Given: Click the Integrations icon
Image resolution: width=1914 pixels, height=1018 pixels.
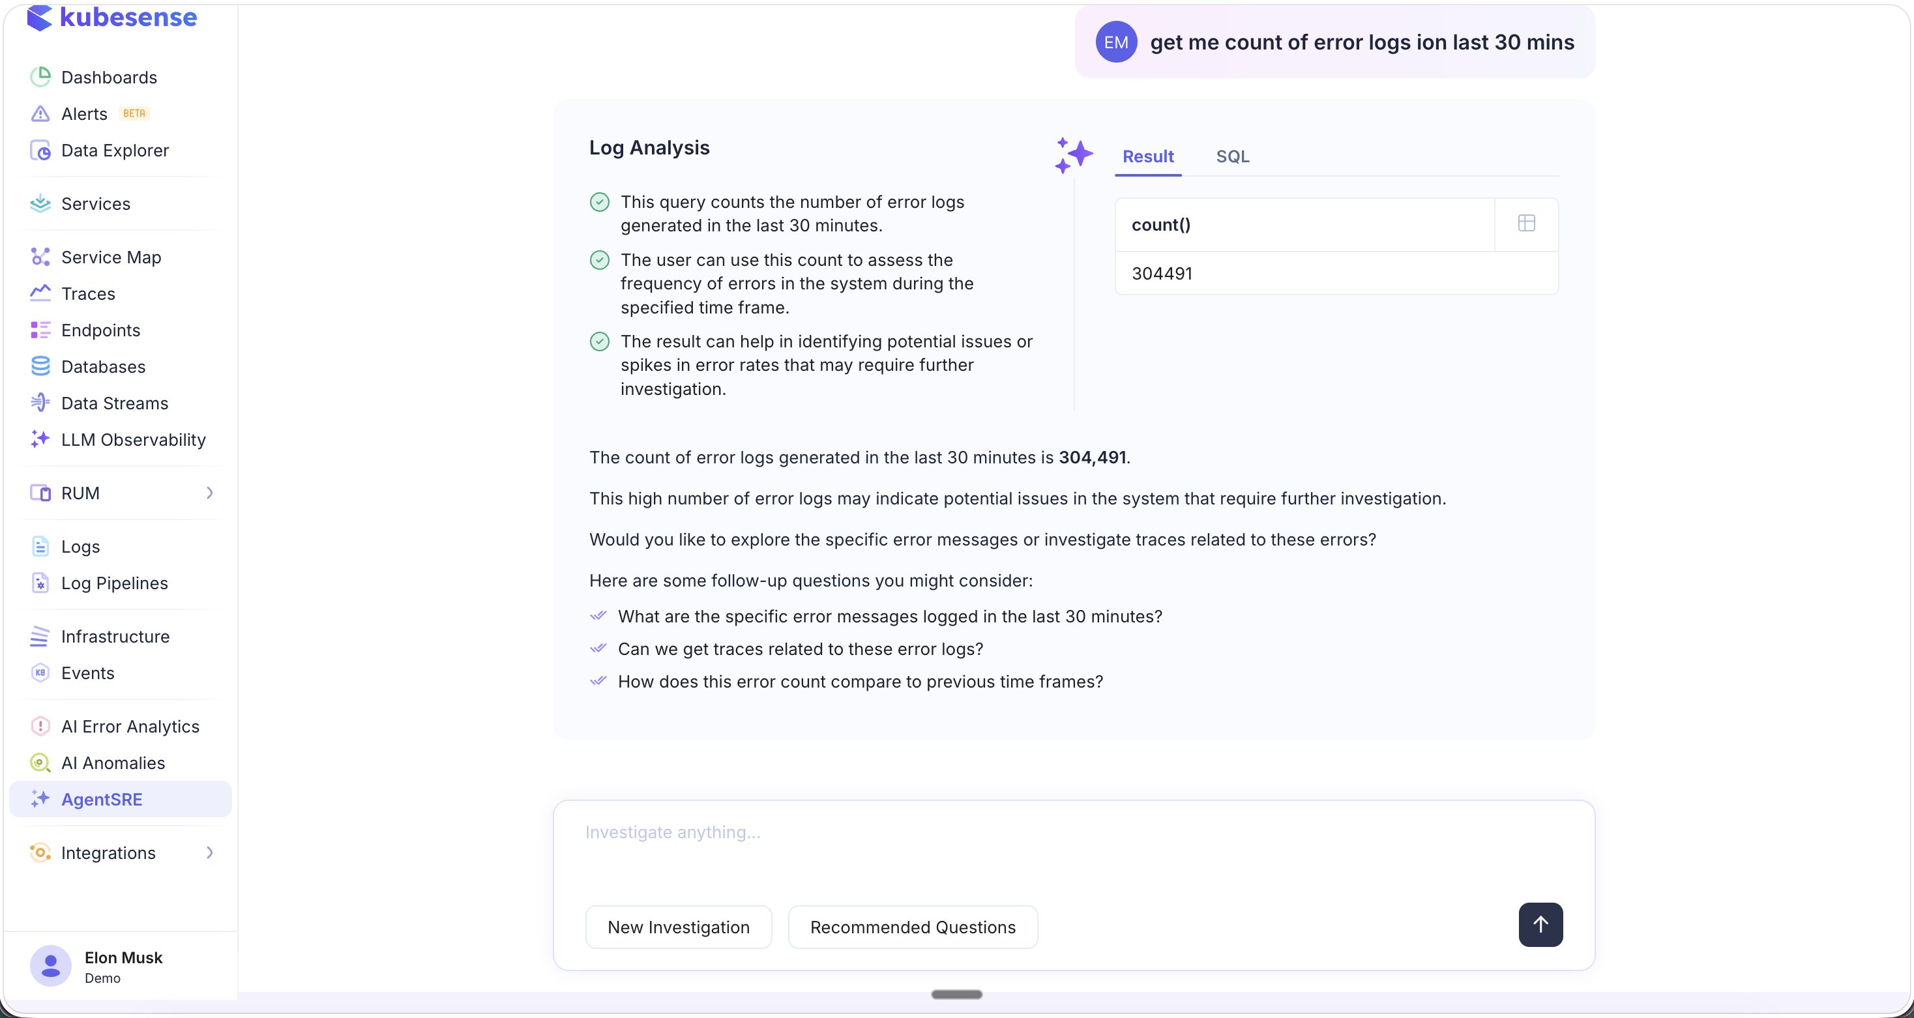Looking at the screenshot, I should pyautogui.click(x=40, y=852).
